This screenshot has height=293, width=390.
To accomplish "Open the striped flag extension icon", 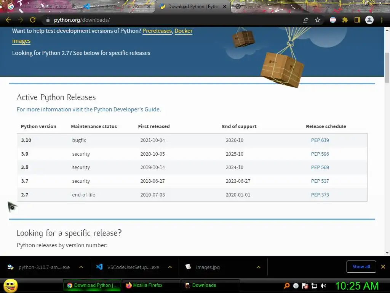I will point(333,20).
